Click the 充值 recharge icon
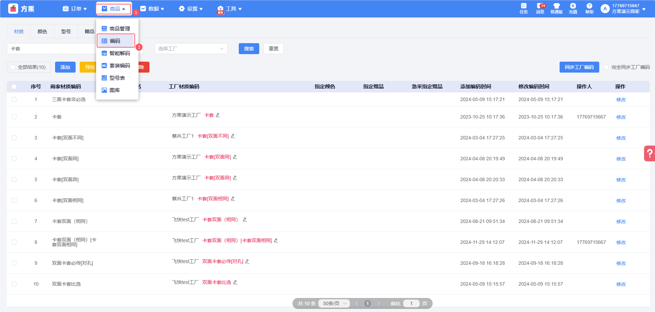Viewport: 655px width, 312px height. click(573, 8)
